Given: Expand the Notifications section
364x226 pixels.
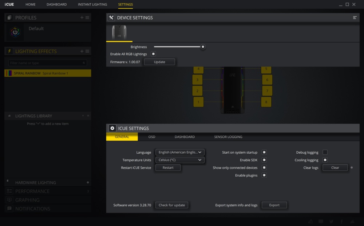Looking at the screenshot, I should (x=48, y=209).
